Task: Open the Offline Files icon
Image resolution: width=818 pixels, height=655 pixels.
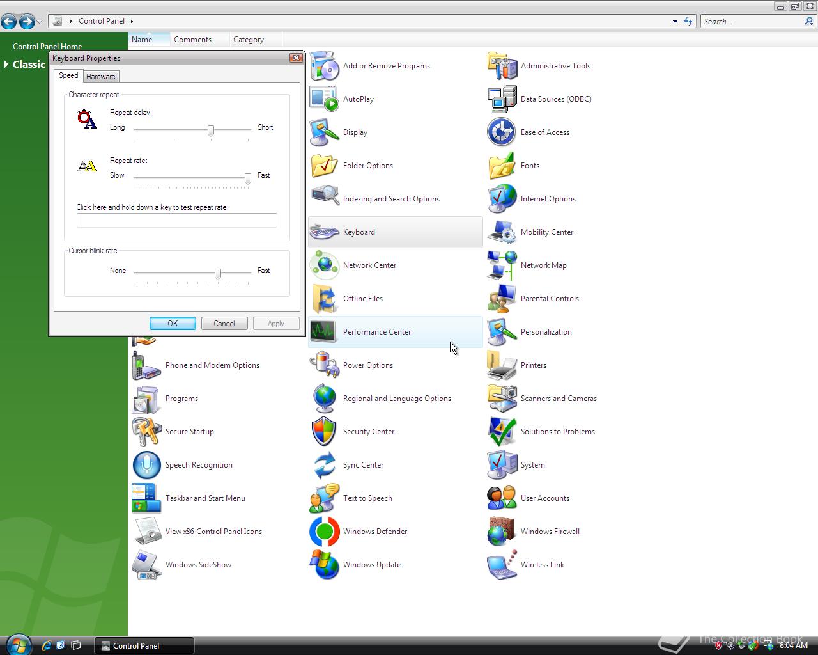Action: (x=325, y=299)
